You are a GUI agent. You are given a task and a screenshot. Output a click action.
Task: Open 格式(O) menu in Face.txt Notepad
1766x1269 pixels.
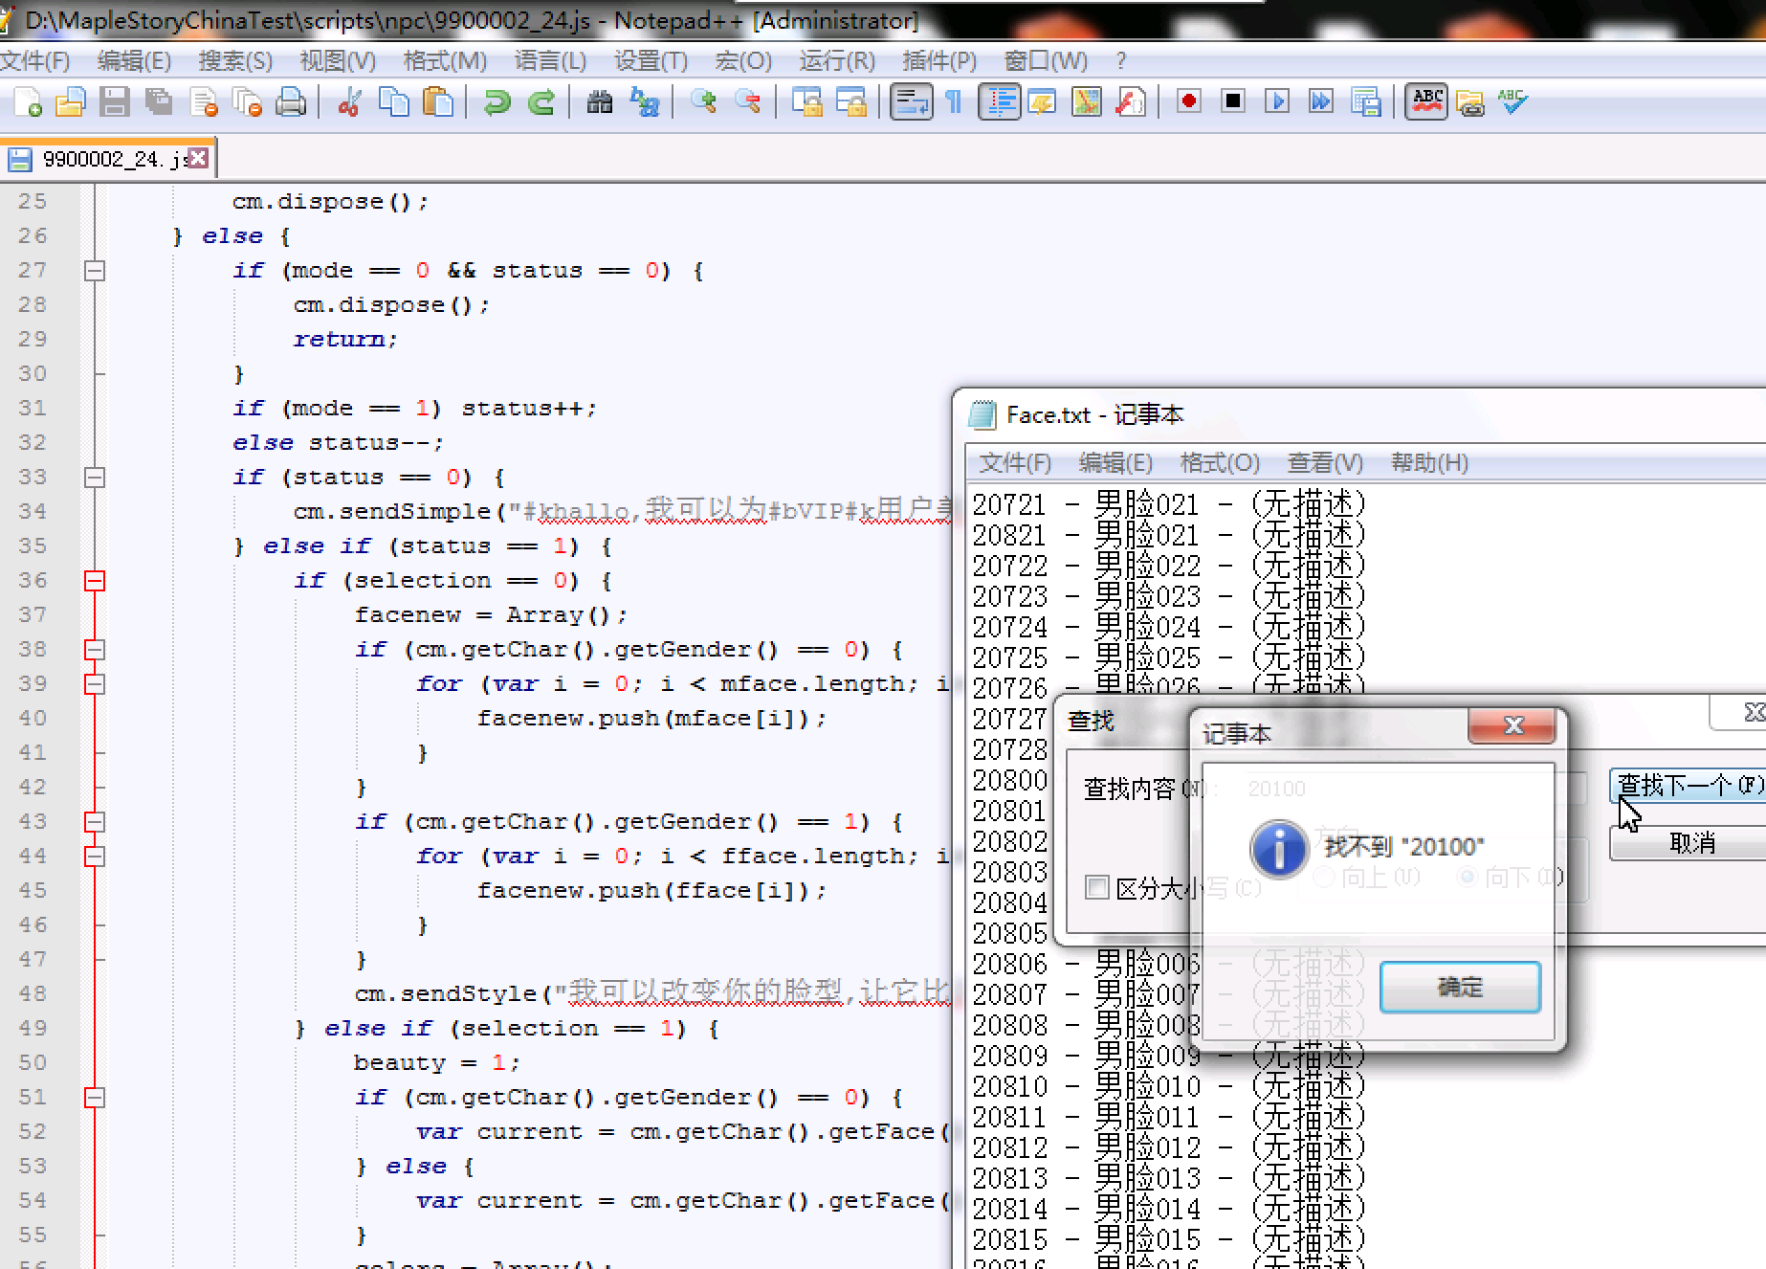(x=1220, y=463)
